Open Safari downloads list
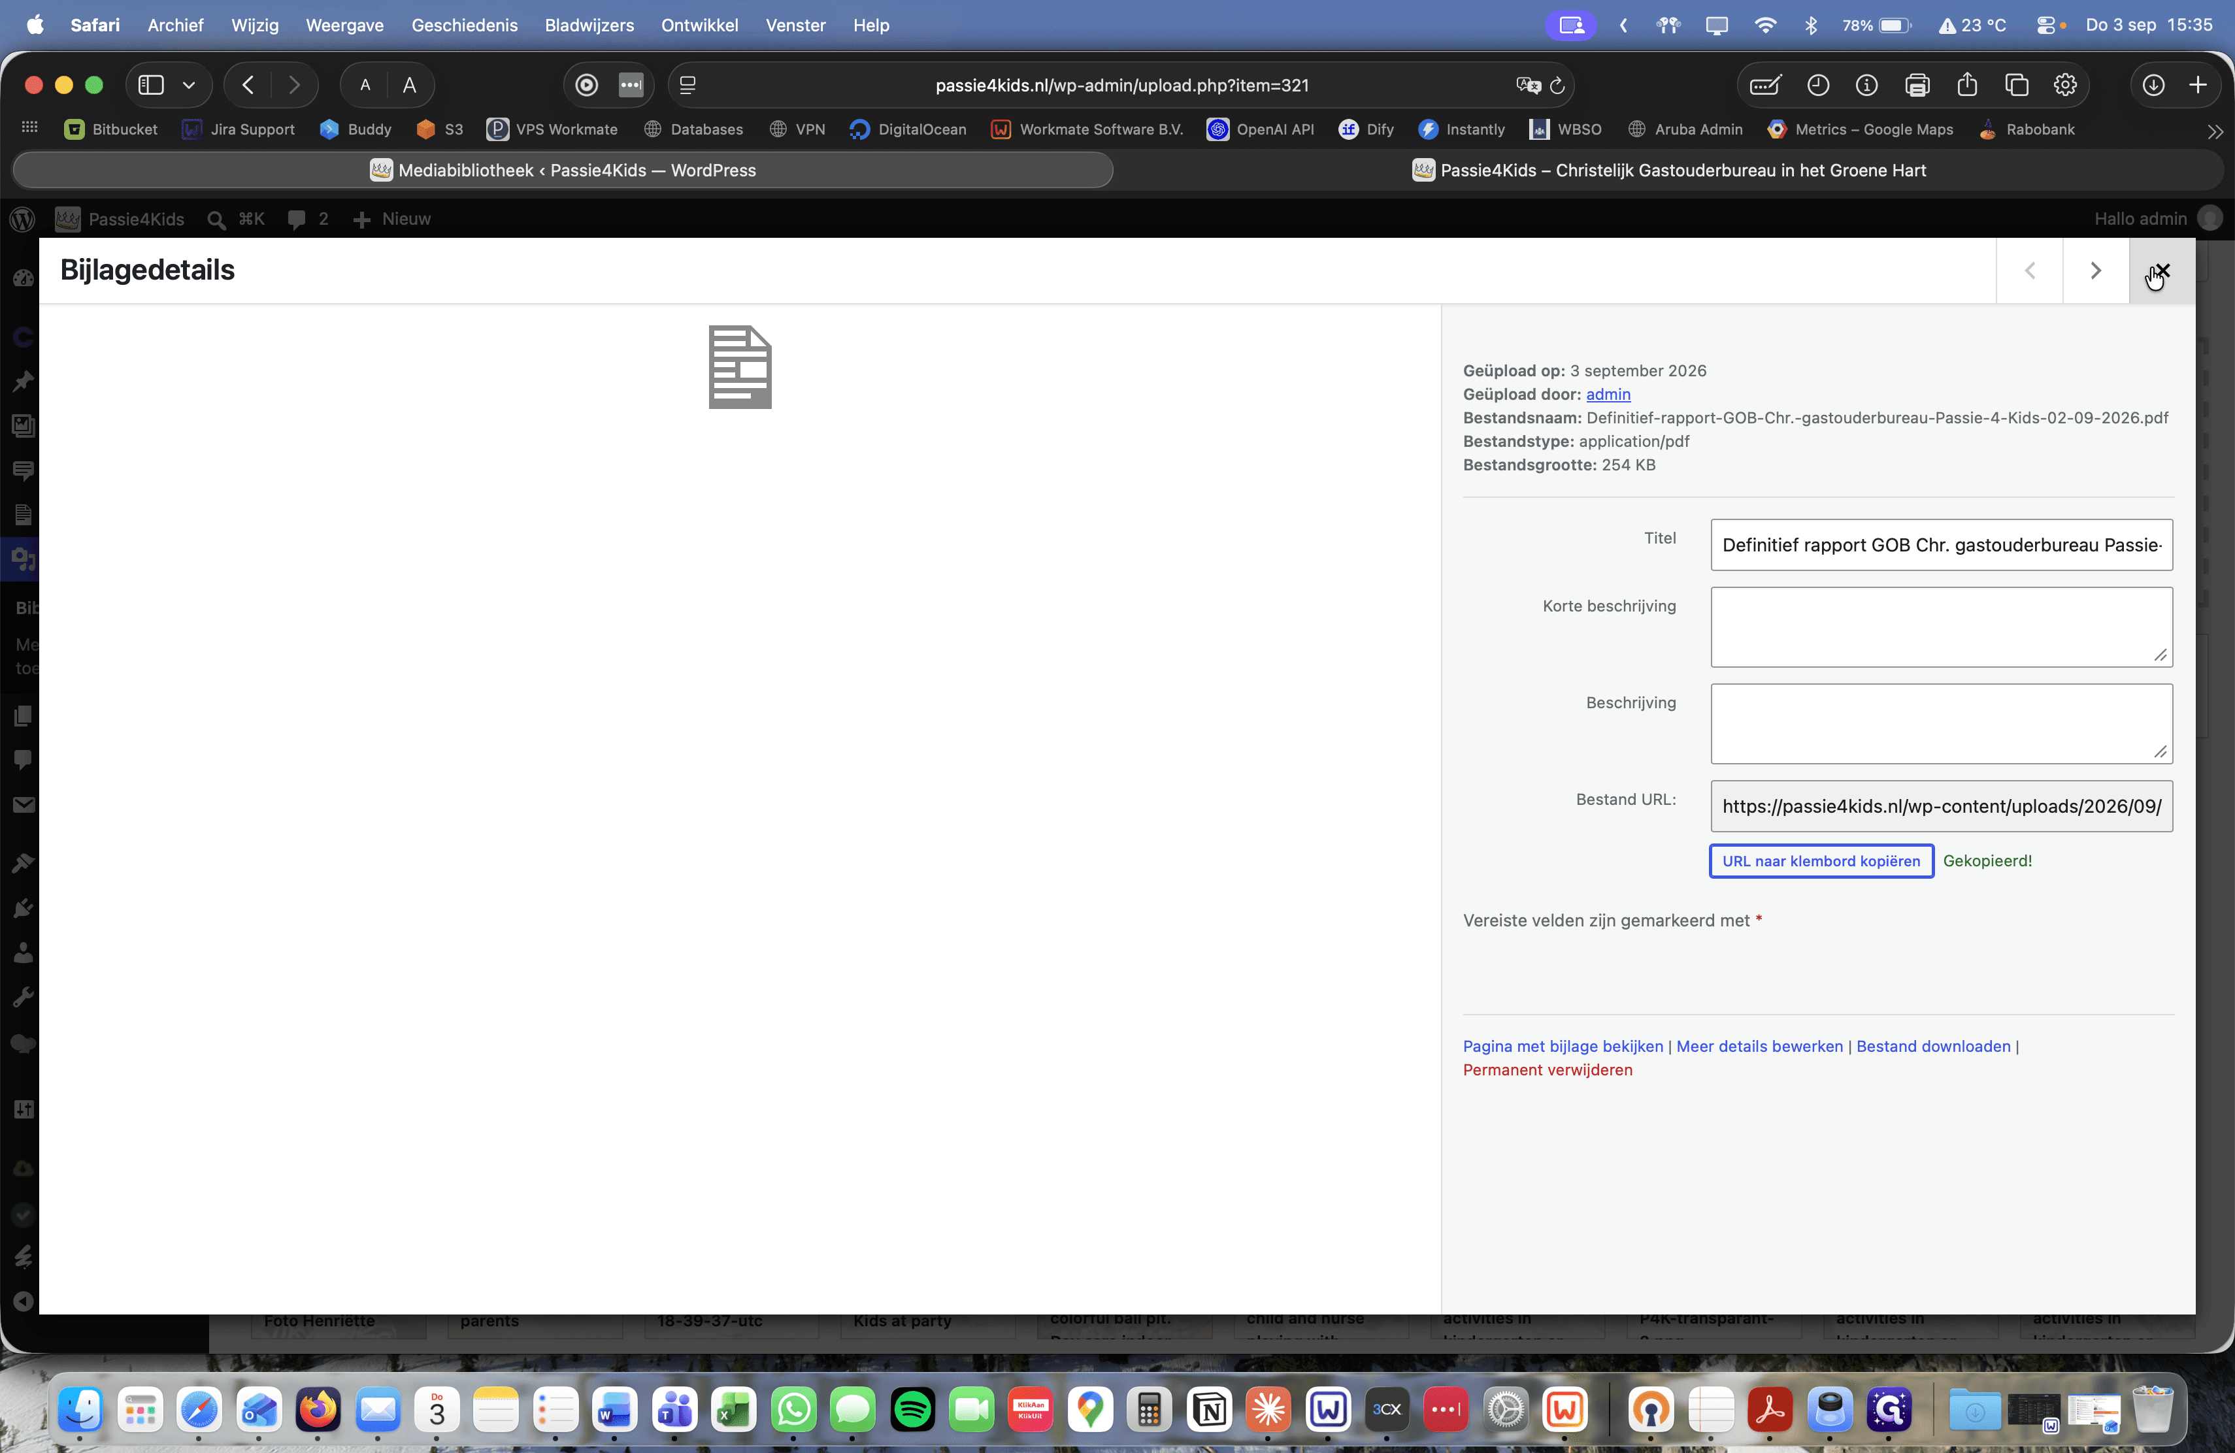This screenshot has height=1453, width=2235. (x=2153, y=86)
